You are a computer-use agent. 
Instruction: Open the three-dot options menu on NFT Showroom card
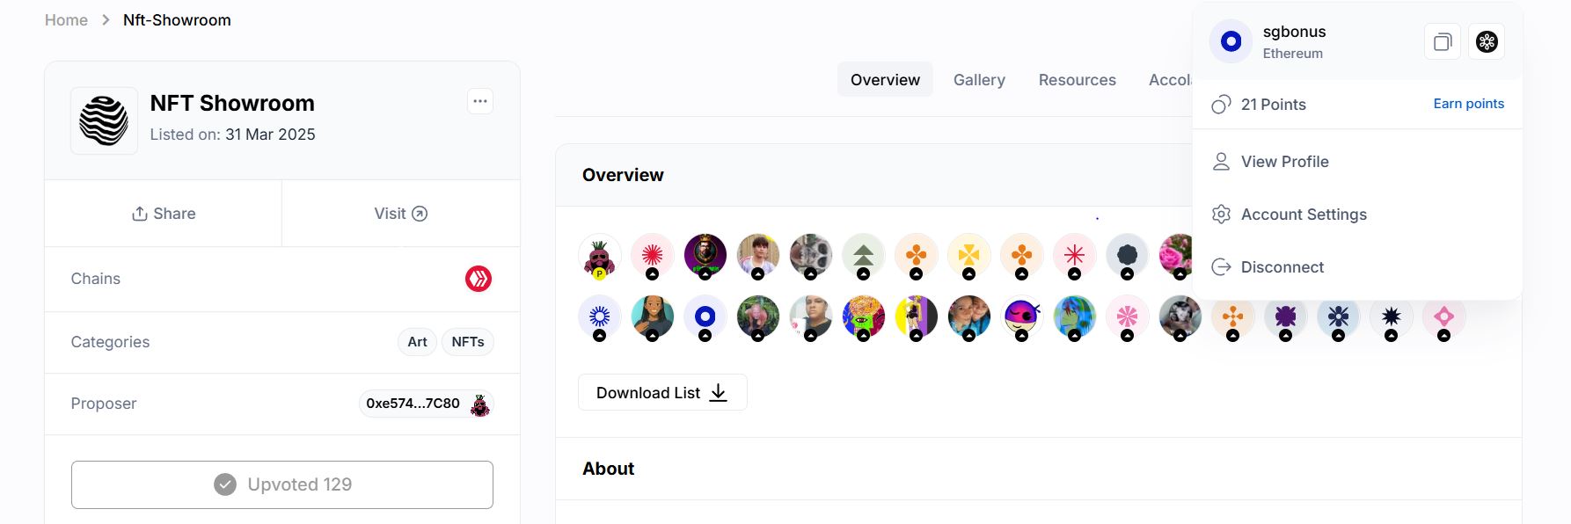click(480, 102)
